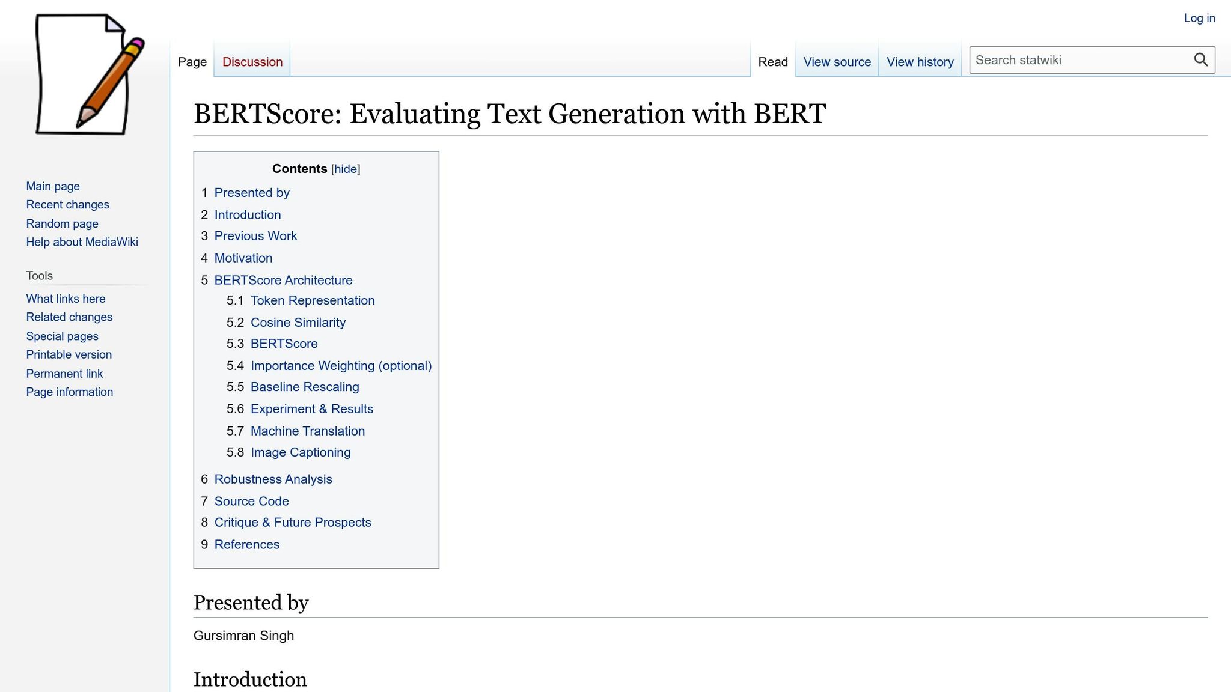This screenshot has height=692, width=1231.
Task: Jump to the Introduction section
Action: point(247,214)
